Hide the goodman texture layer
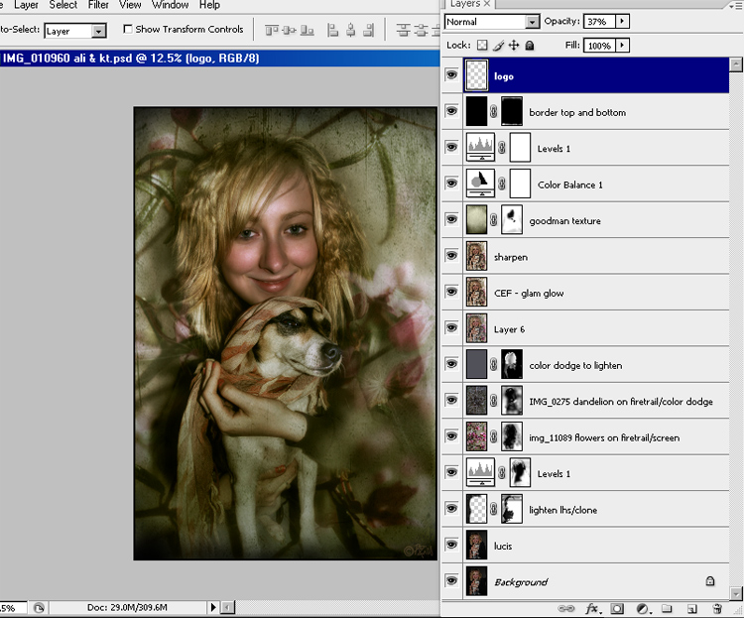Image resolution: width=744 pixels, height=618 pixels. [x=452, y=220]
